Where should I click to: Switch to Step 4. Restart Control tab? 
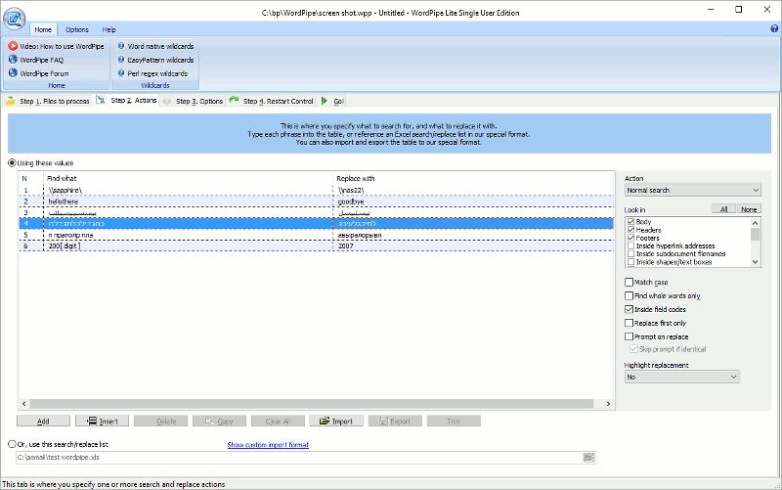click(x=278, y=102)
